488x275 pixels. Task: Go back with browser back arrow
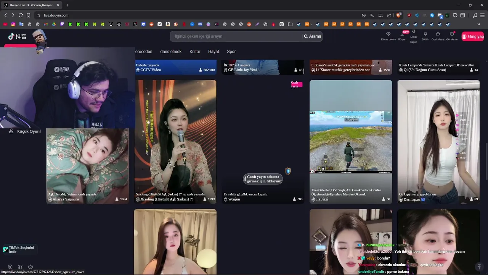point(5,15)
